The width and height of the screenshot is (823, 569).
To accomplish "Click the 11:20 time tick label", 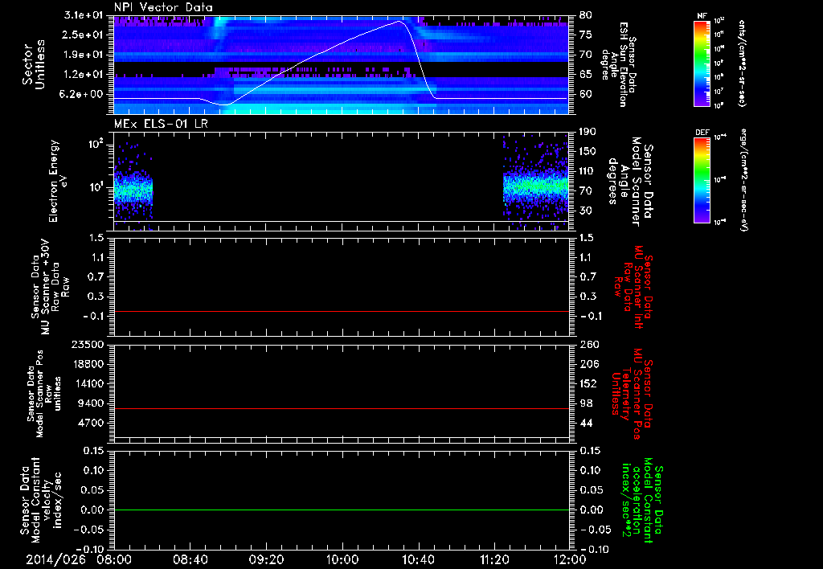I will coord(494,559).
